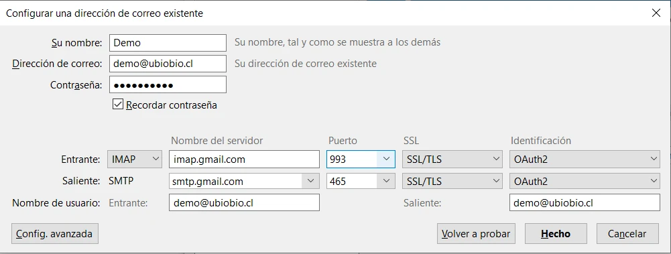Focus the outgoing username field
Image resolution: width=671 pixels, height=254 pixels.
click(x=585, y=202)
